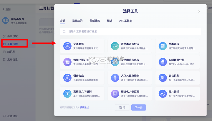This screenshot has height=121, width=212.
Task: Click the search magnifier icon
Action: [x=64, y=31]
